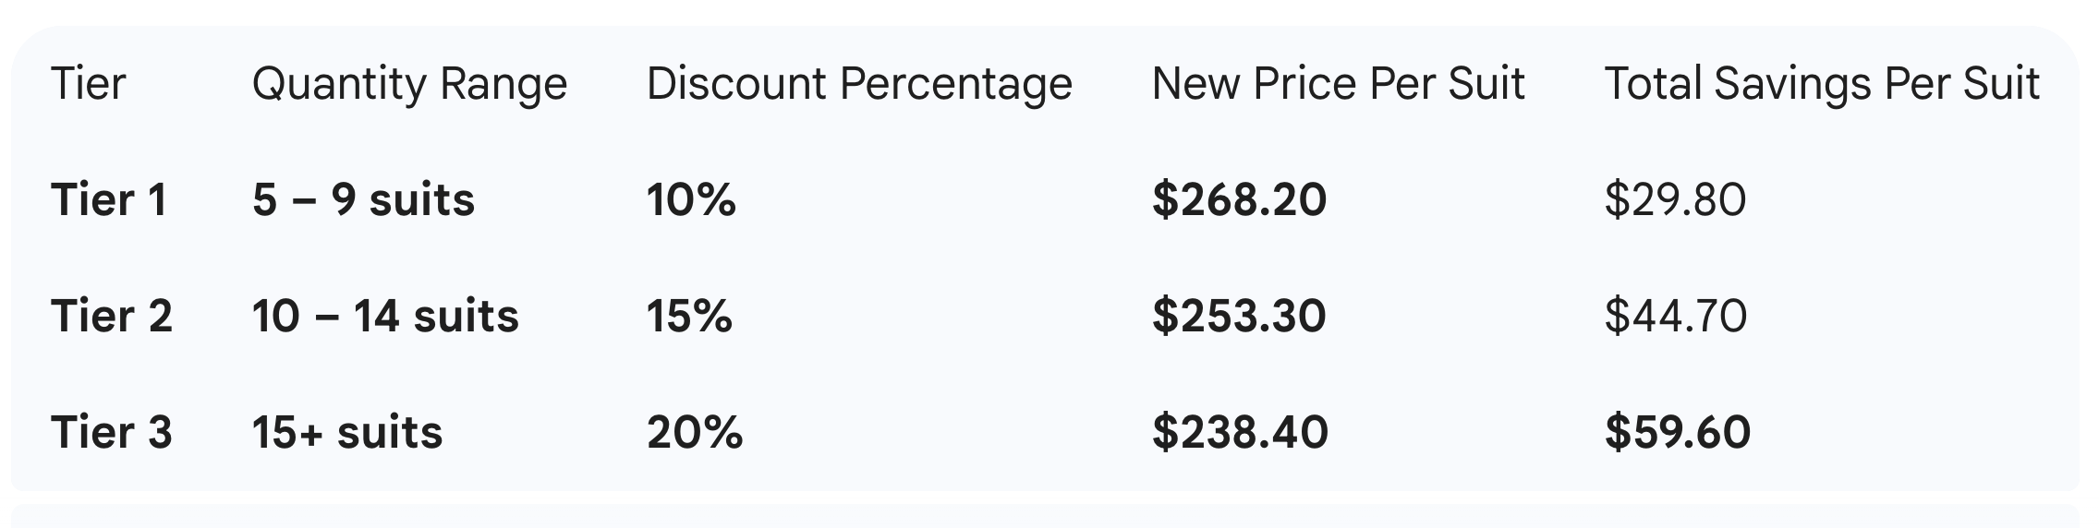The width and height of the screenshot is (2099, 528).
Task: Click the $268.20 price cell
Action: coord(1239,200)
